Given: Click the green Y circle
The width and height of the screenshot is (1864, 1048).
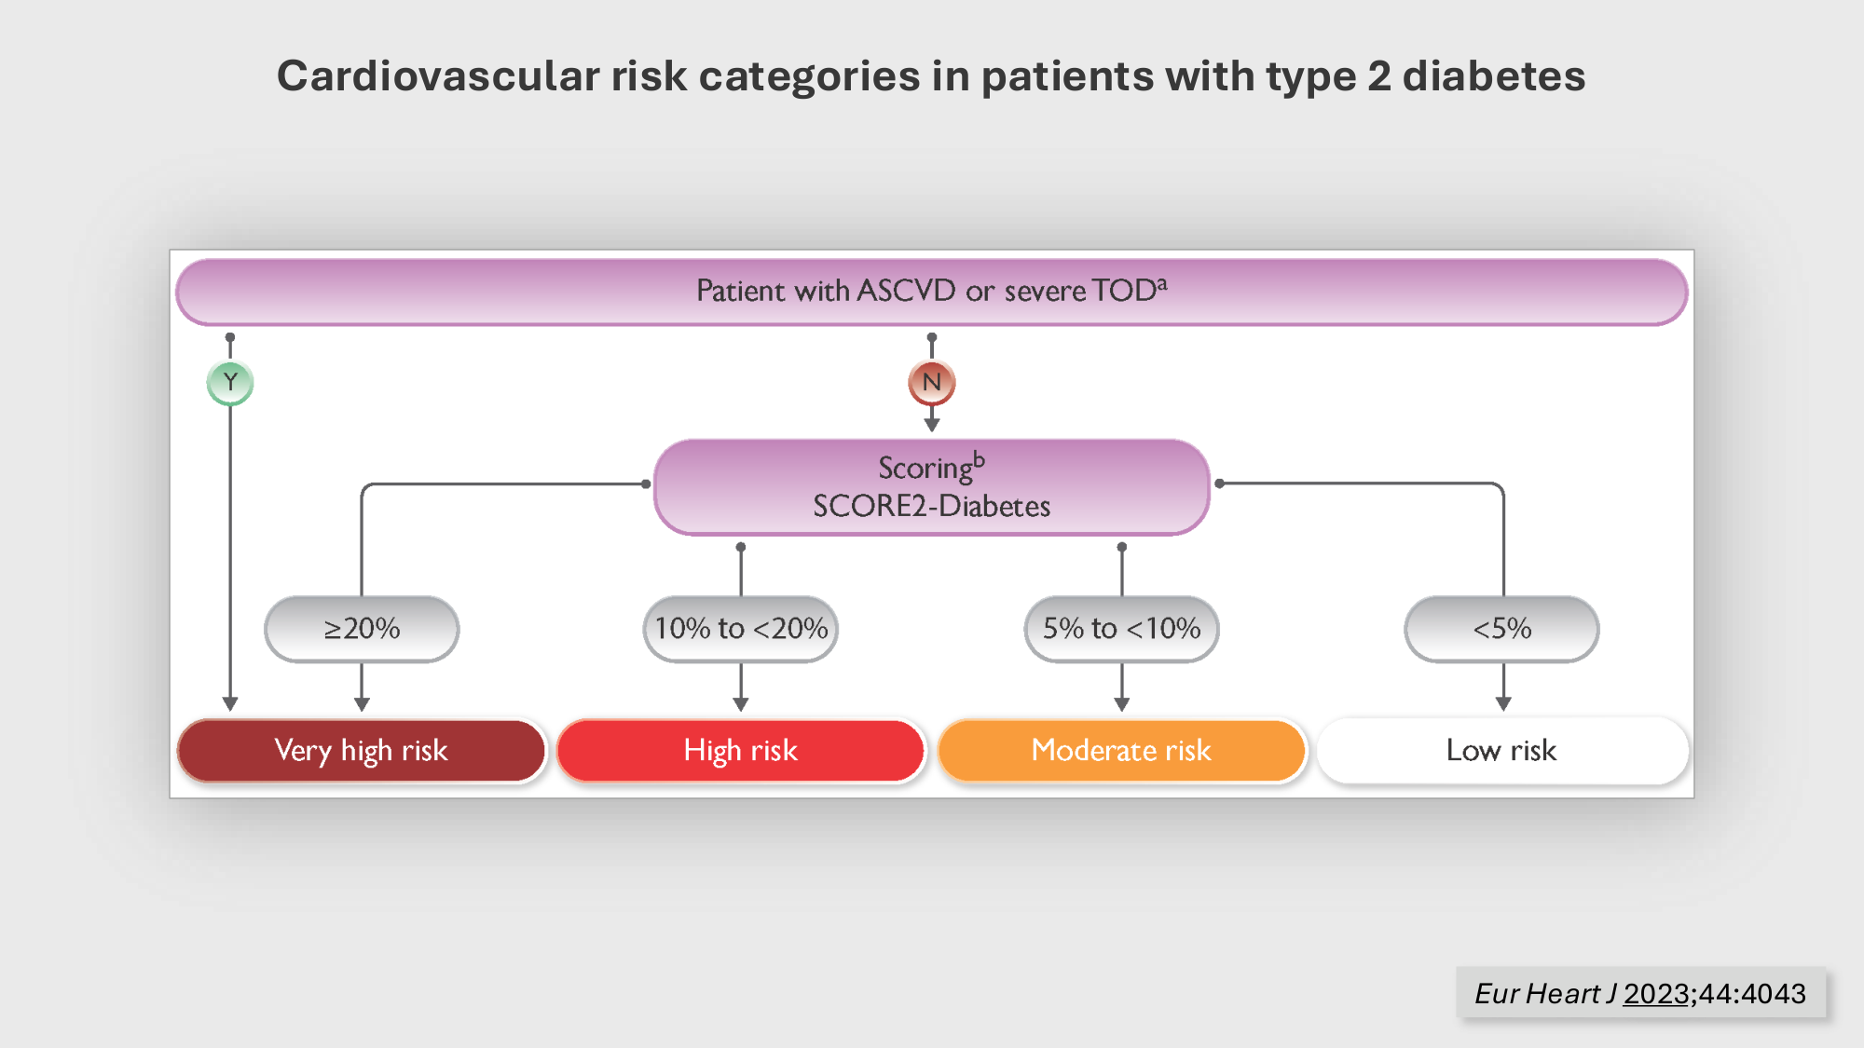Looking at the screenshot, I should pos(230,382).
